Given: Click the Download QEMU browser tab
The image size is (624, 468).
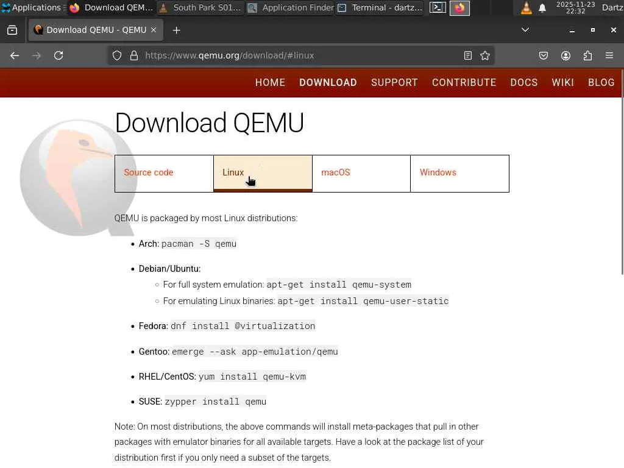Looking at the screenshot, I should point(96,30).
